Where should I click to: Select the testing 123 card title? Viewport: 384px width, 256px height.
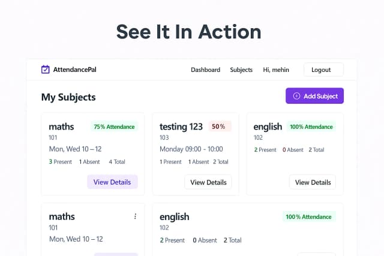[x=181, y=127]
